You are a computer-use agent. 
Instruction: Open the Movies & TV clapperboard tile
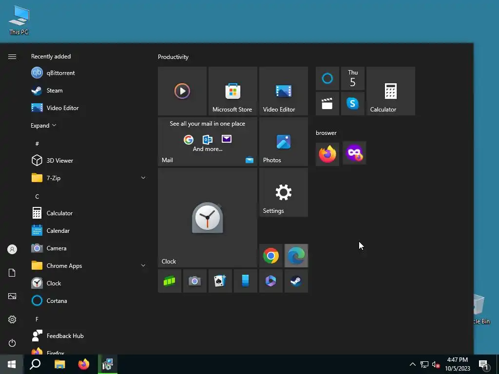tap(327, 104)
